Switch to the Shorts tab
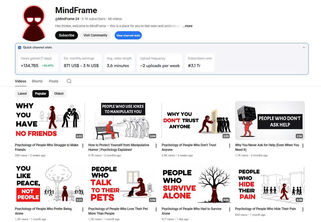 coord(37,81)
